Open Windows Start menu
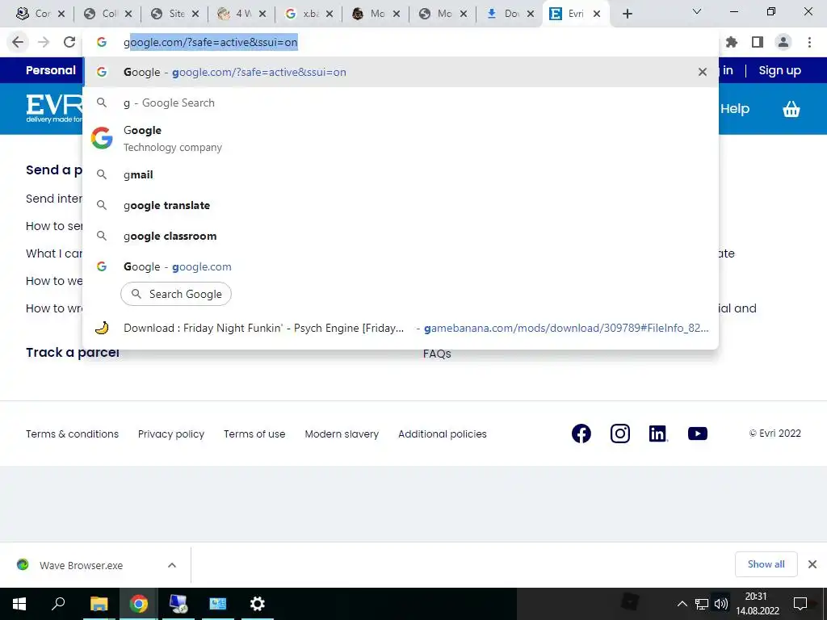 (x=19, y=604)
